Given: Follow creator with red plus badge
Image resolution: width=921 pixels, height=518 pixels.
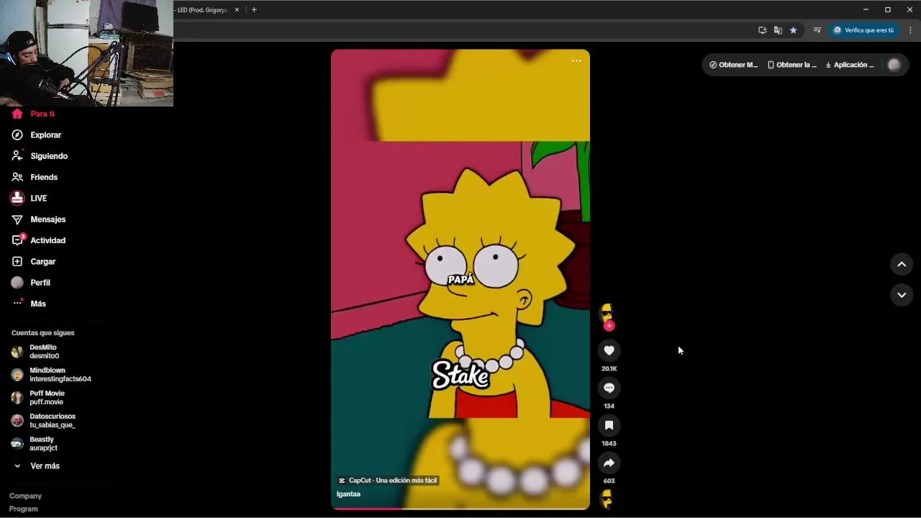Looking at the screenshot, I should point(609,326).
